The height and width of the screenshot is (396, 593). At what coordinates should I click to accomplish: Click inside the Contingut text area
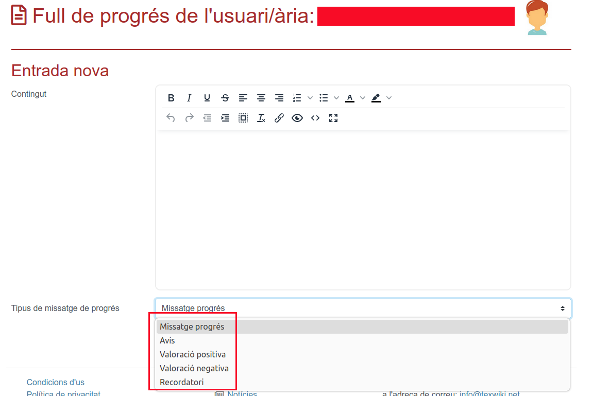point(363,210)
